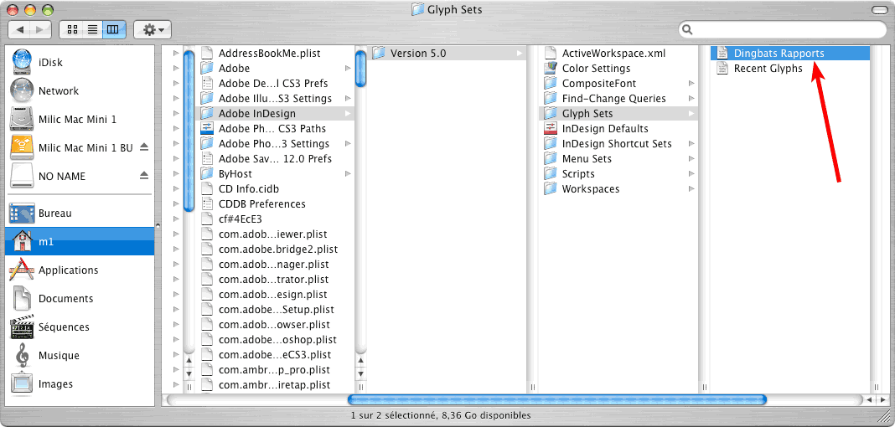Select com.adobe.bridge2.plist
This screenshot has width=895, height=427.
(x=278, y=250)
